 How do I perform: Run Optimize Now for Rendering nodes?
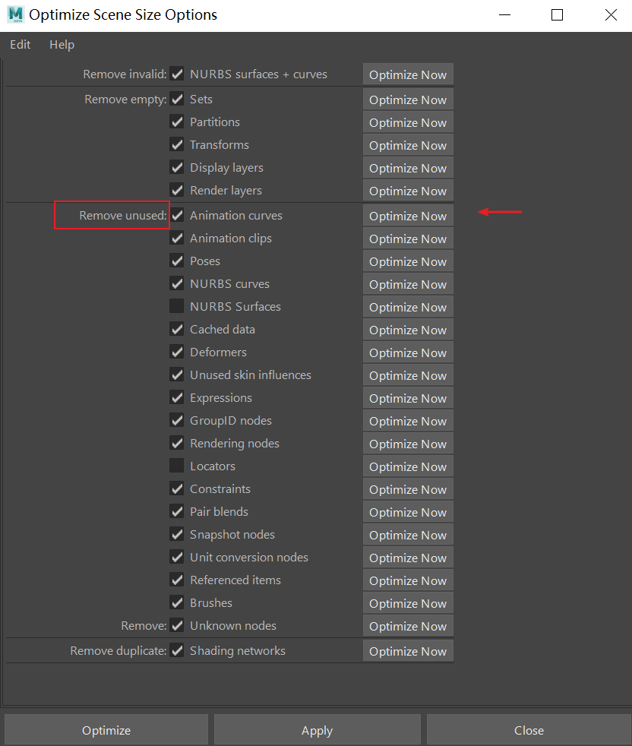[408, 444]
